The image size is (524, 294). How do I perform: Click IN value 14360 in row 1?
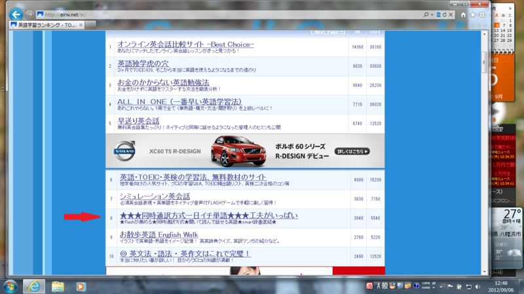tap(357, 47)
